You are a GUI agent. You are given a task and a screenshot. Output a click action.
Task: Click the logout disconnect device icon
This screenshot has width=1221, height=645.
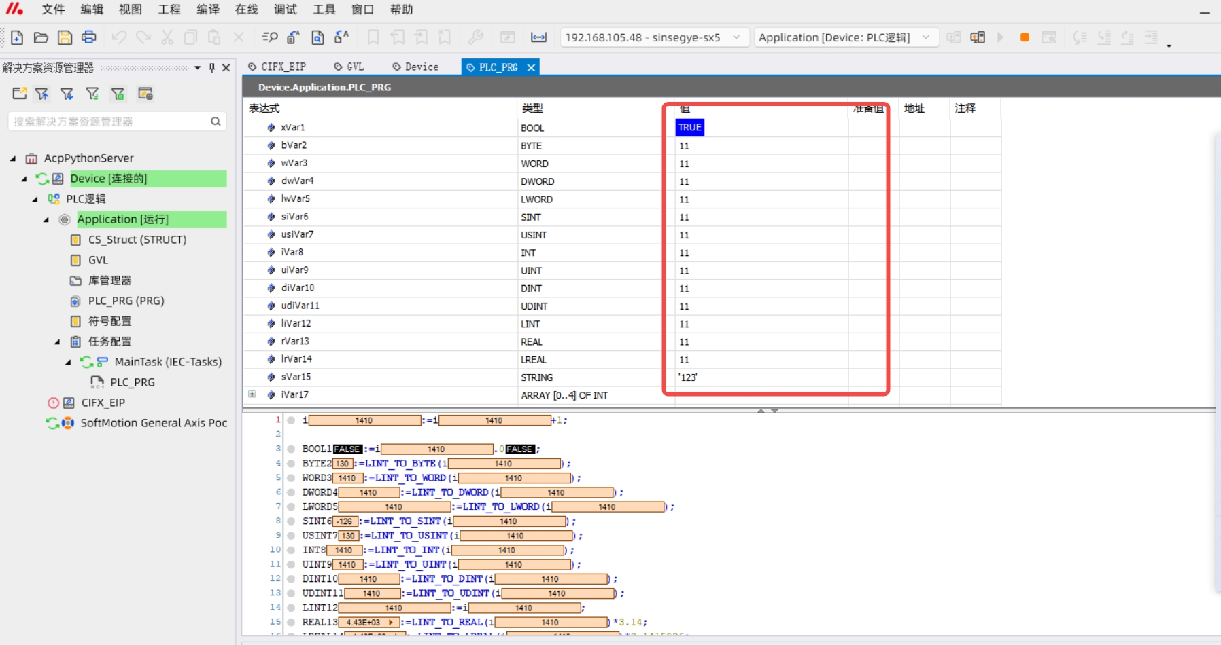pyautogui.click(x=978, y=37)
